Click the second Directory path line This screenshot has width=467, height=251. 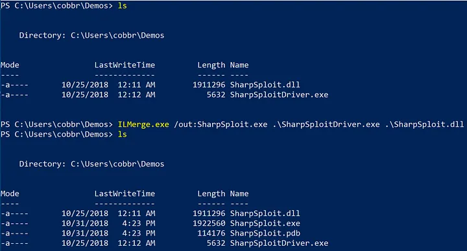[91, 164]
